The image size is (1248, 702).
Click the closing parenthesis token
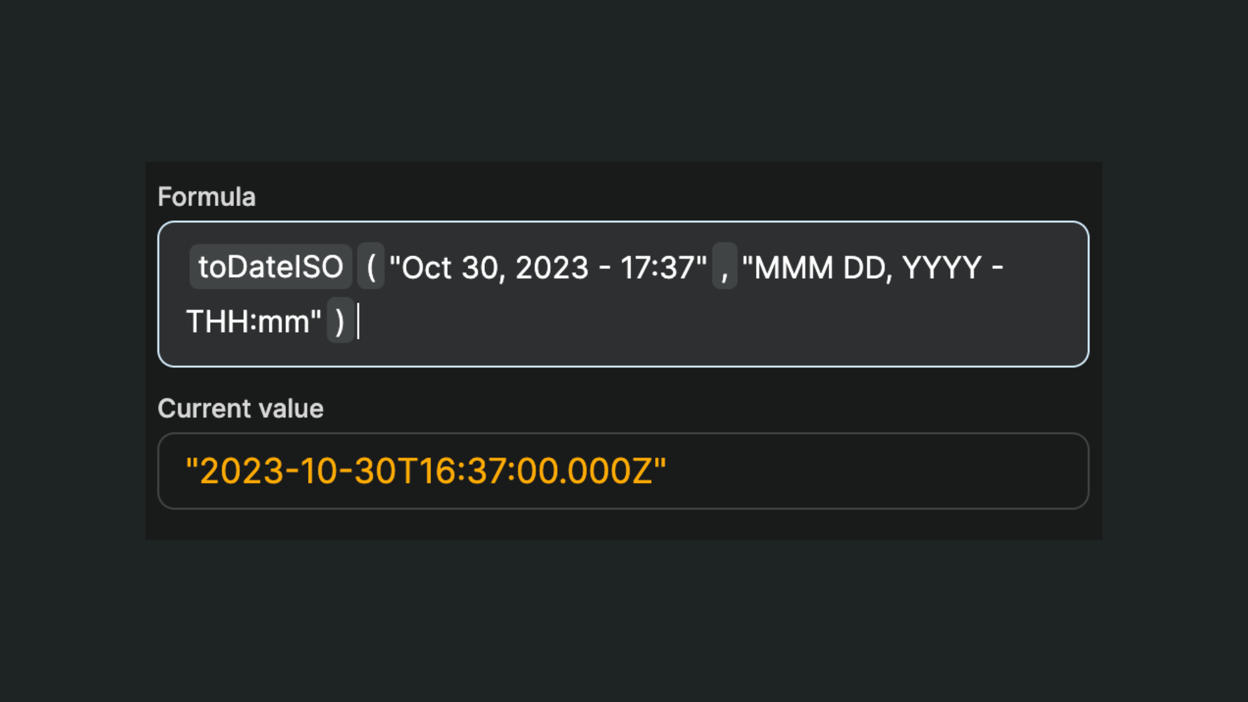click(x=340, y=321)
